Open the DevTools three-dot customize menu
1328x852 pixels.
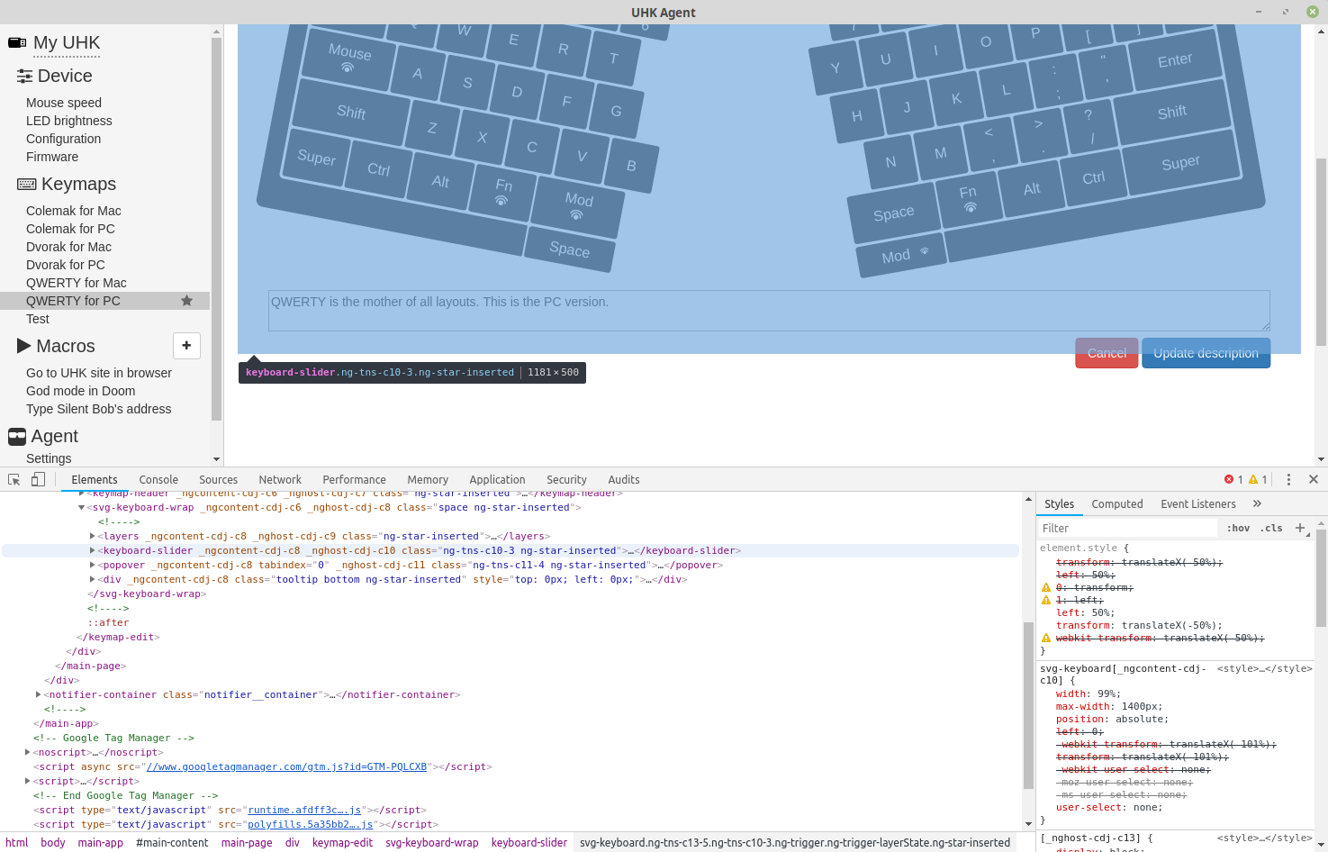point(1290,479)
